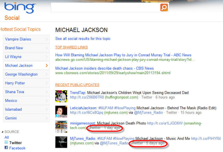Viewport: 223px width, 152px height.
Task: Open TrendTap username link
Action: (78, 93)
